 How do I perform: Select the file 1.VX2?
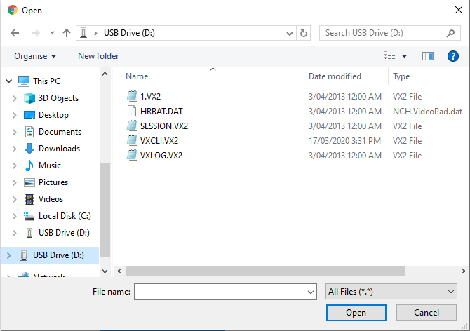pos(150,97)
